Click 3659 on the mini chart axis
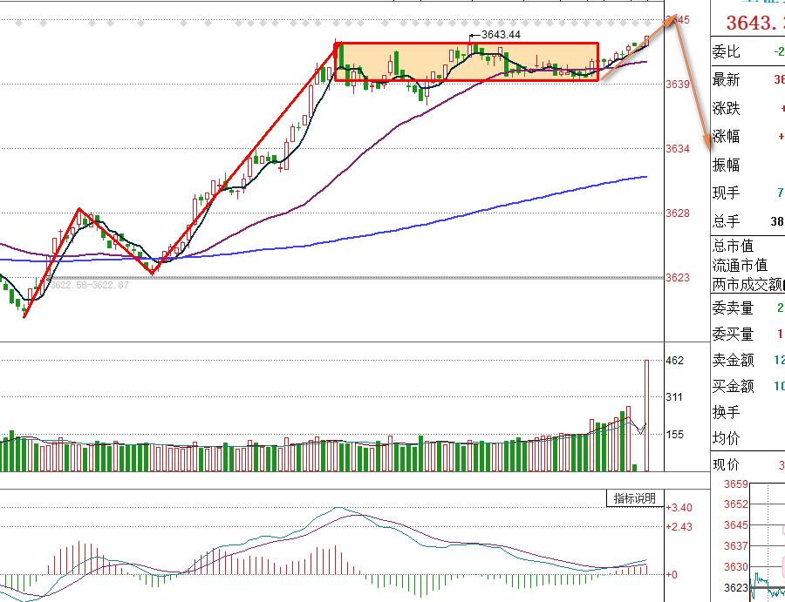Viewport: 785px width, 602px height. [x=736, y=484]
